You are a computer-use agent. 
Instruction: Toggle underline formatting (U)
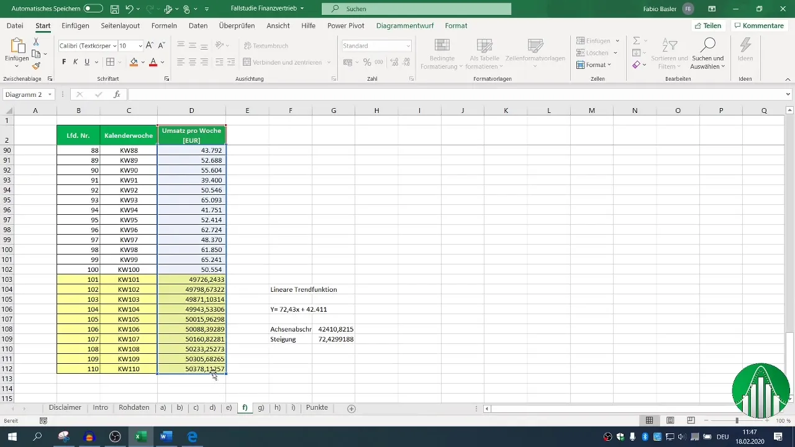87,62
